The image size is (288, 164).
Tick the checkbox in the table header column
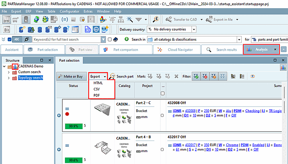pos(162,93)
